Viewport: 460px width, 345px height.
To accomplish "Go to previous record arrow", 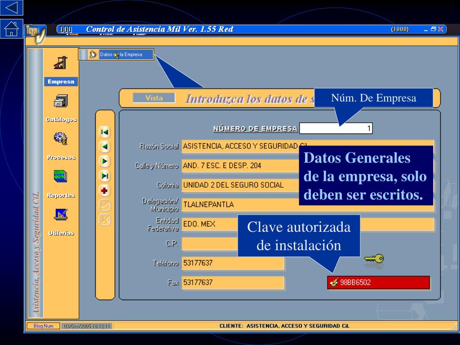I will (105, 146).
